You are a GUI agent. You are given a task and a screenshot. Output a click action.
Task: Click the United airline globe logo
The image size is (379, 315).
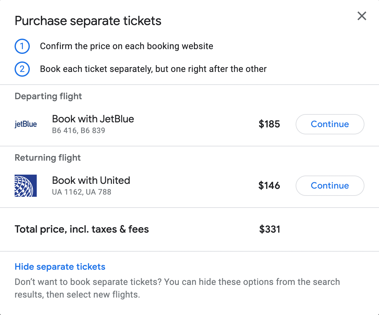pos(26,185)
